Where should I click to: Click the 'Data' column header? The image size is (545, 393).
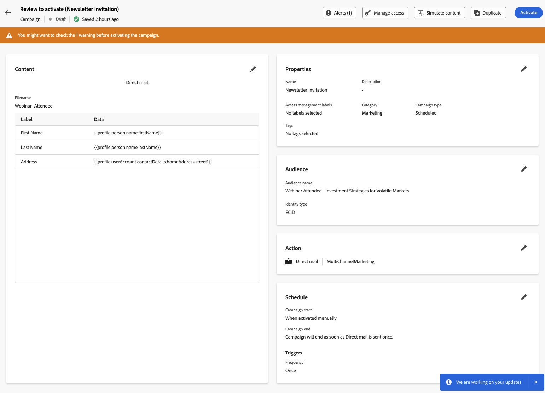click(99, 119)
